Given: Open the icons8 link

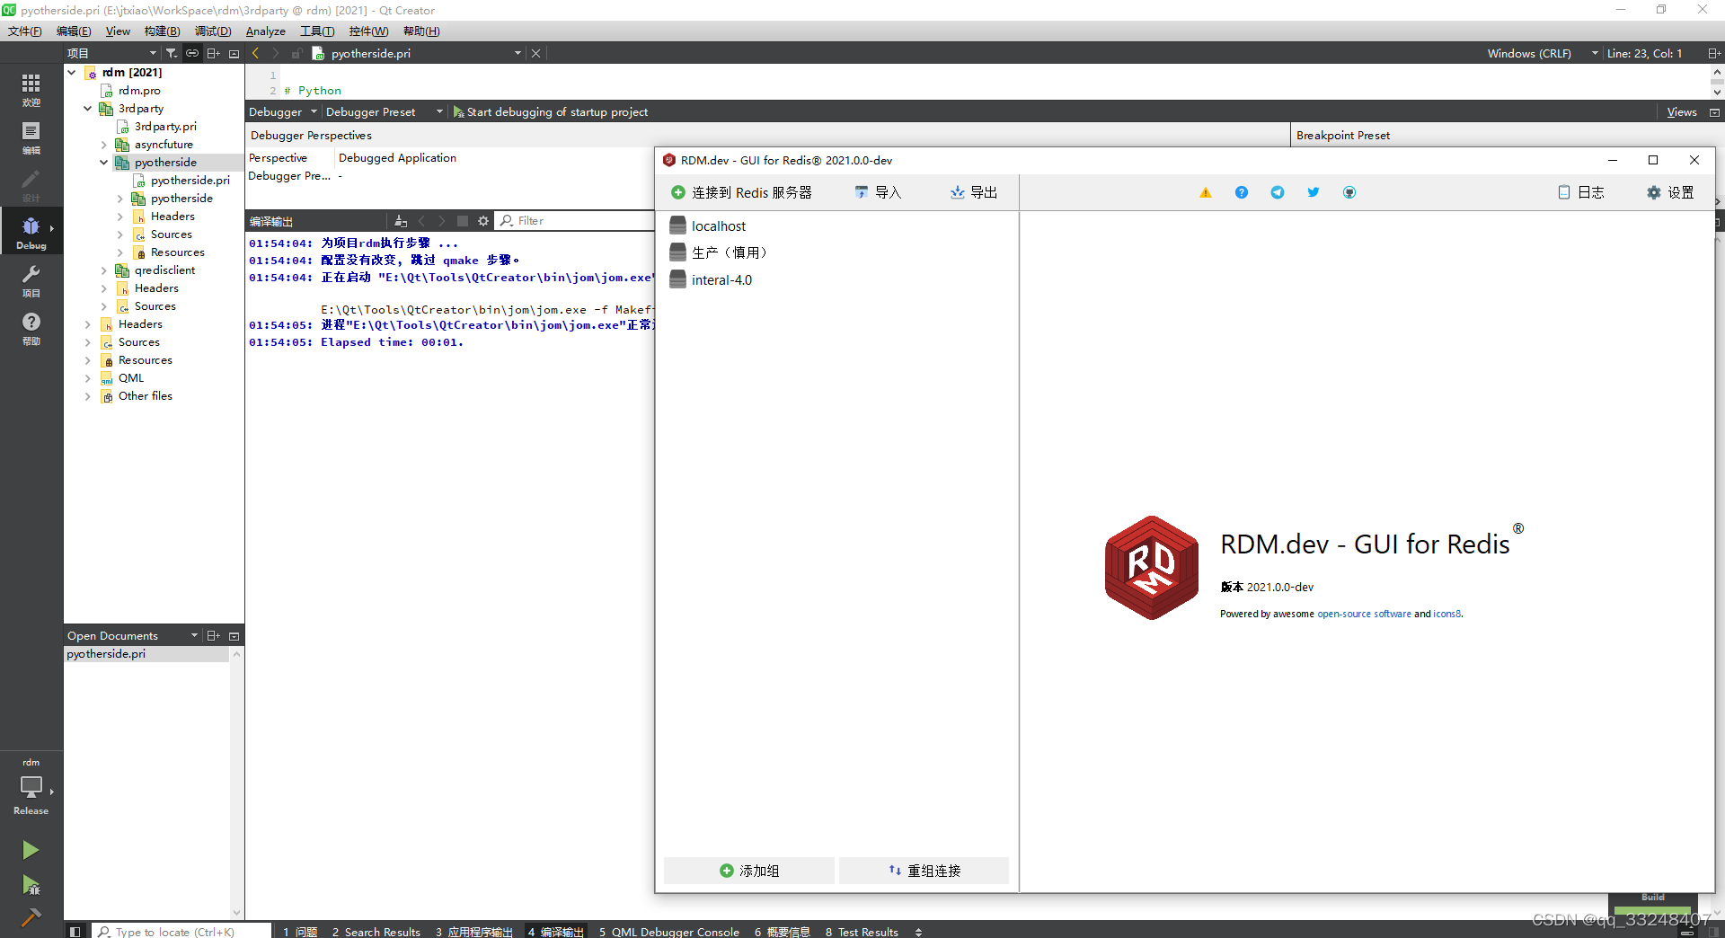Looking at the screenshot, I should click(x=1446, y=615).
